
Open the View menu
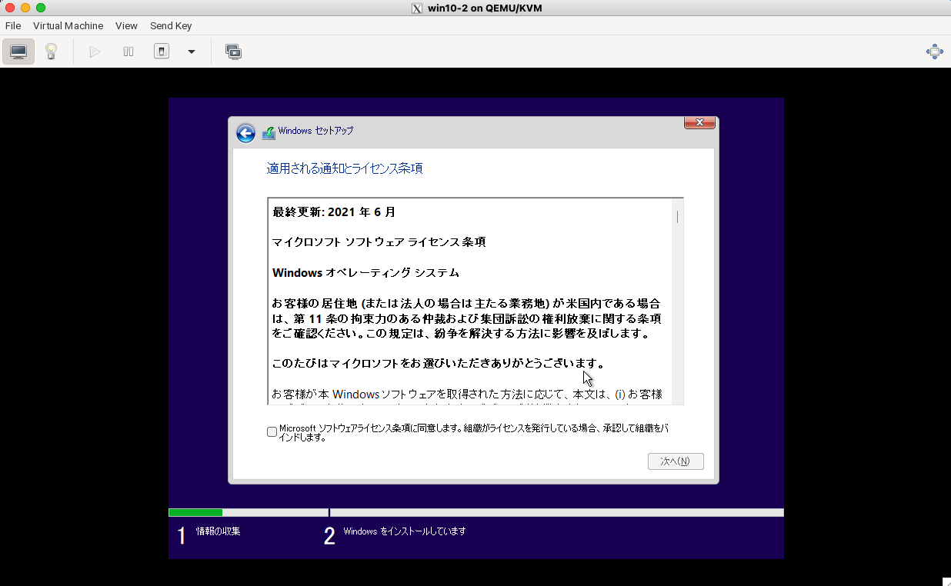tap(126, 25)
